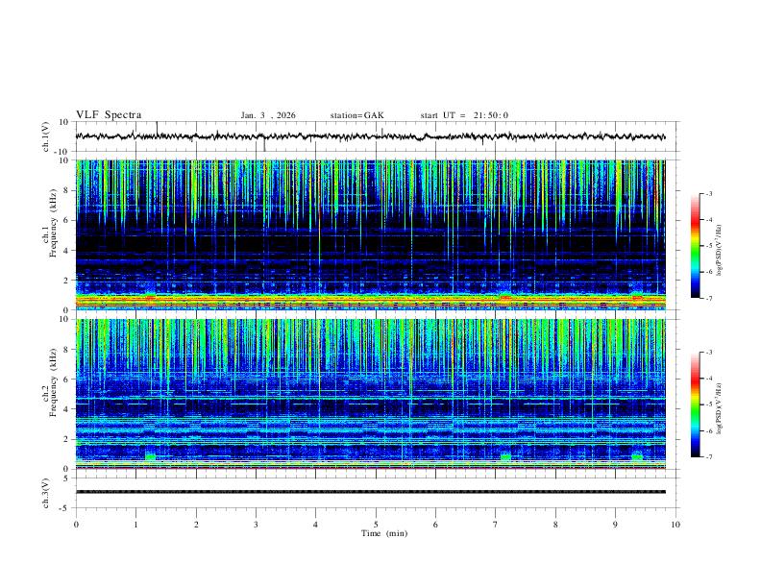Screen dimensions: 761x588
Task: Click the ch.1 Frequency (kHz) axis label
Action: tap(50, 222)
